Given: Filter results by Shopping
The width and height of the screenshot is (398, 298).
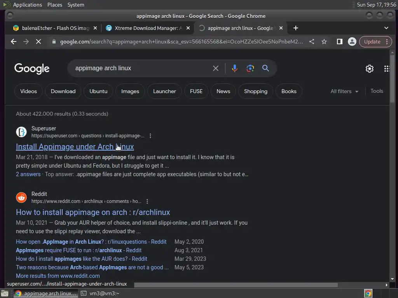Looking at the screenshot, I should click(x=256, y=91).
